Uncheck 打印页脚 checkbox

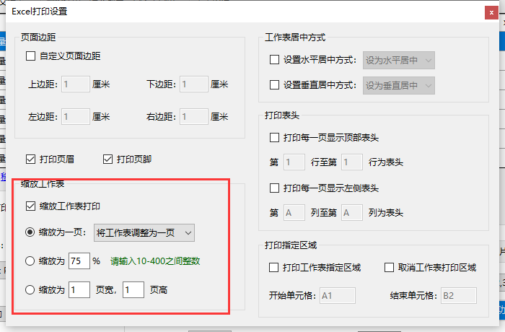click(107, 160)
